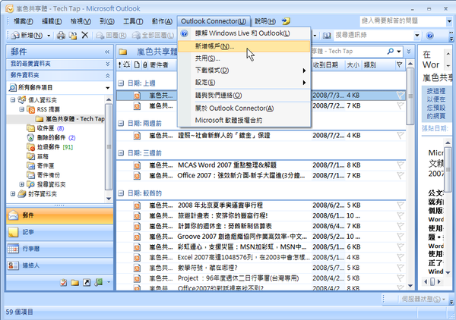The height and width of the screenshot is (320, 456).
Task: Switch to the 記事 navigation button
Action: (59, 232)
